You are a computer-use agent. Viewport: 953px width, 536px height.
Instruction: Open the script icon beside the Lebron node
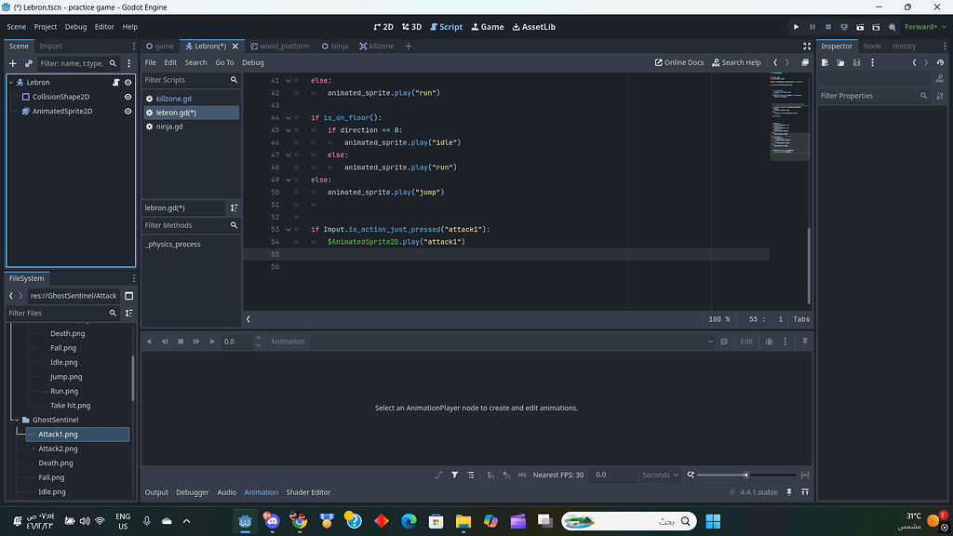click(x=115, y=83)
